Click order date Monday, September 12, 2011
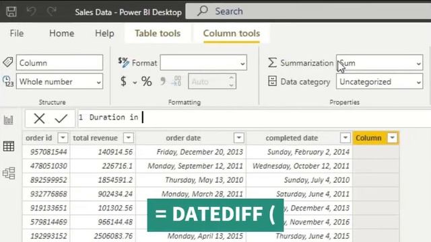 coord(191,166)
